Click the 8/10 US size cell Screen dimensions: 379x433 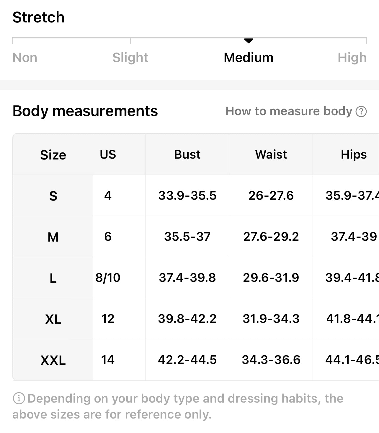click(x=108, y=278)
